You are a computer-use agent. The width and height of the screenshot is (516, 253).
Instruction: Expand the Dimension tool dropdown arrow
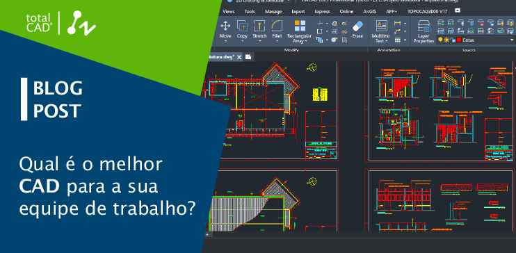click(405, 23)
